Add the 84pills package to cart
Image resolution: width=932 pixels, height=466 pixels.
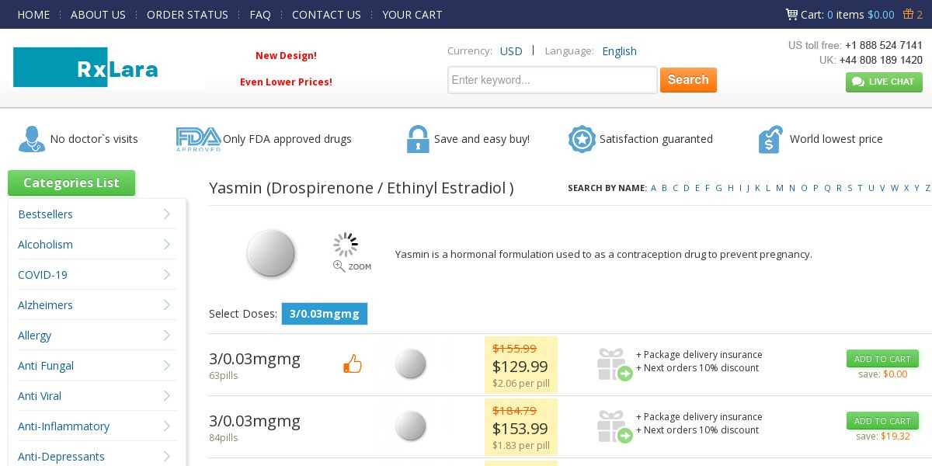(882, 421)
